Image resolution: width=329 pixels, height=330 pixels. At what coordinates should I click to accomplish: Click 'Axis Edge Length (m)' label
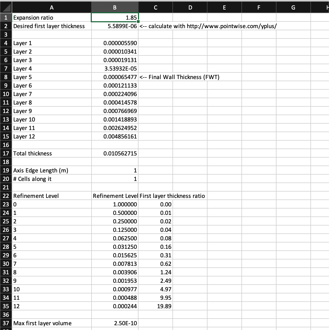point(41,170)
